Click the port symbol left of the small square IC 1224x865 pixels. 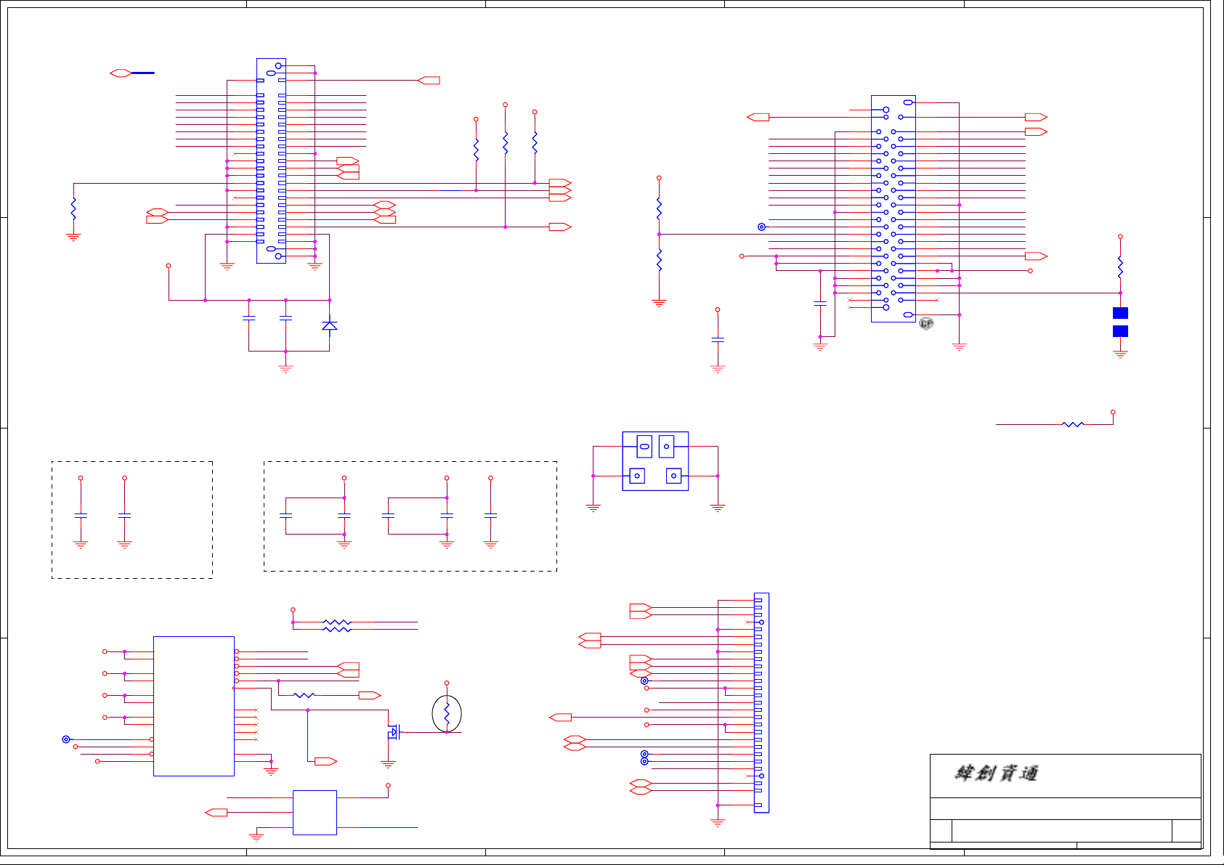pos(216,812)
